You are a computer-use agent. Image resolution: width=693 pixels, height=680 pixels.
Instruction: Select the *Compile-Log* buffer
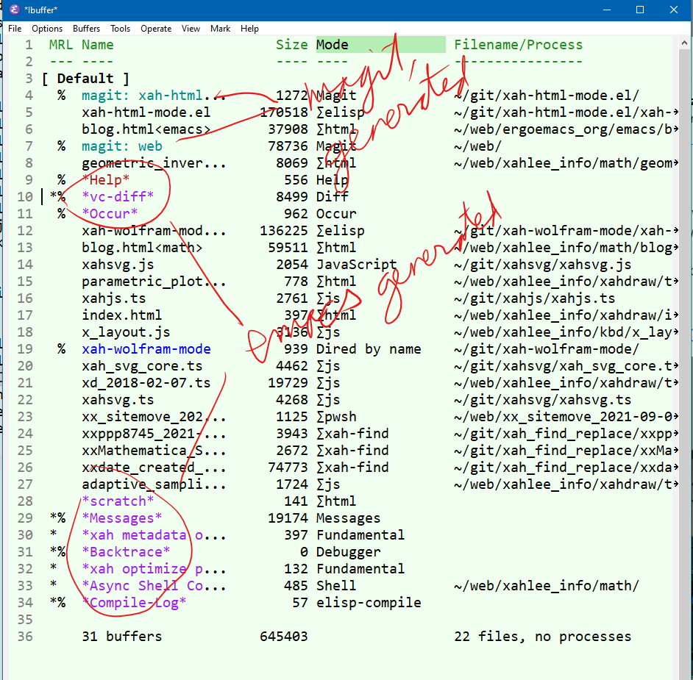point(134,603)
